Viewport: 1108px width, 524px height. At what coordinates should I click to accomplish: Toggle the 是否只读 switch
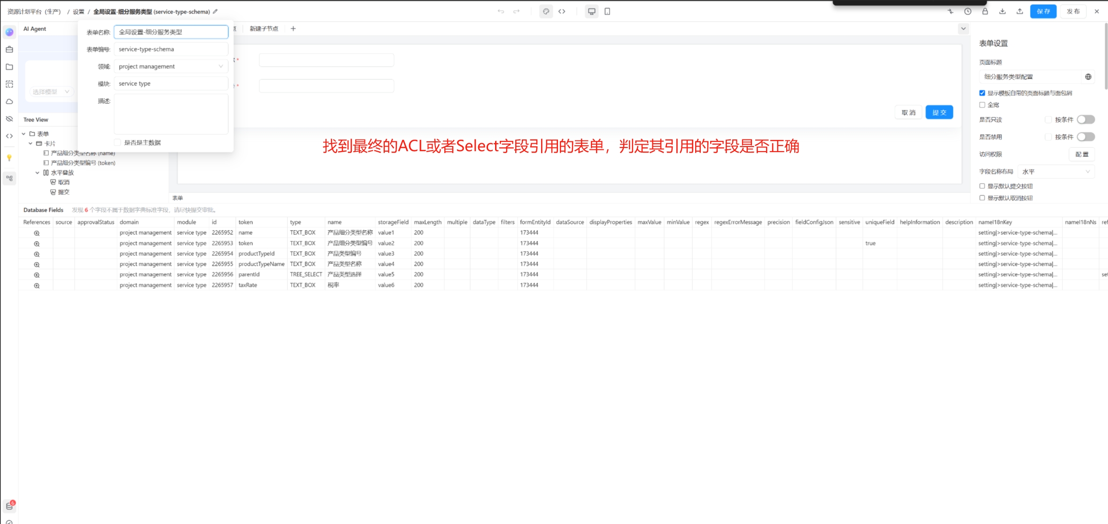pos(1085,119)
